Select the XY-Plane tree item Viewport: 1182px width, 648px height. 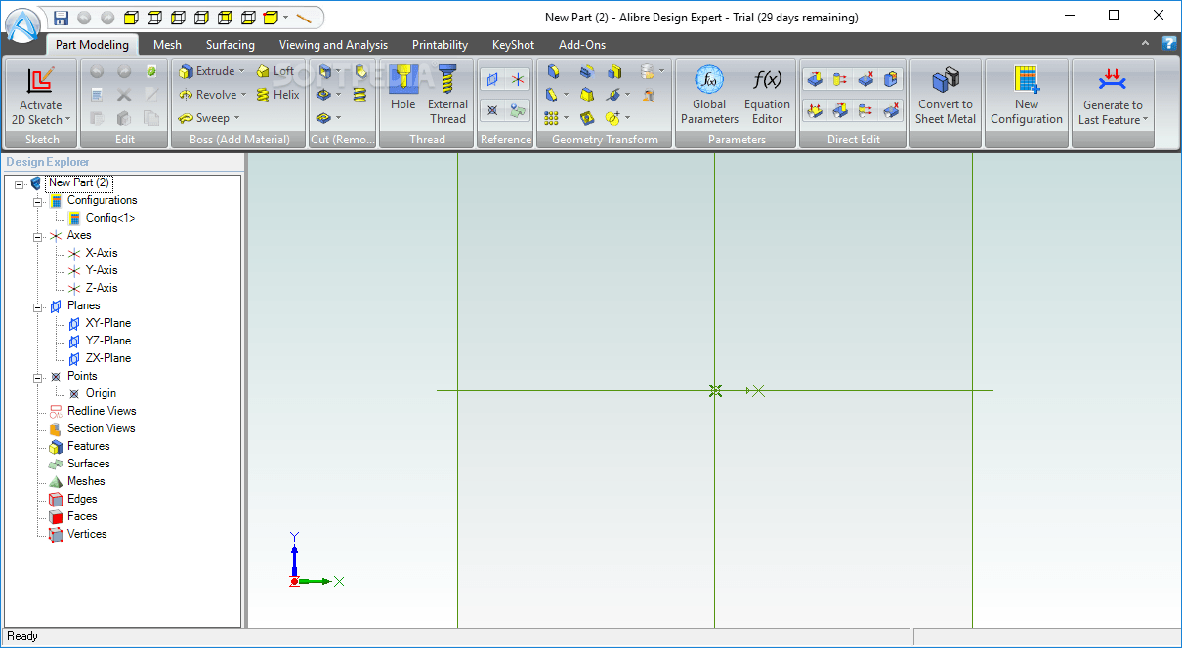[107, 323]
